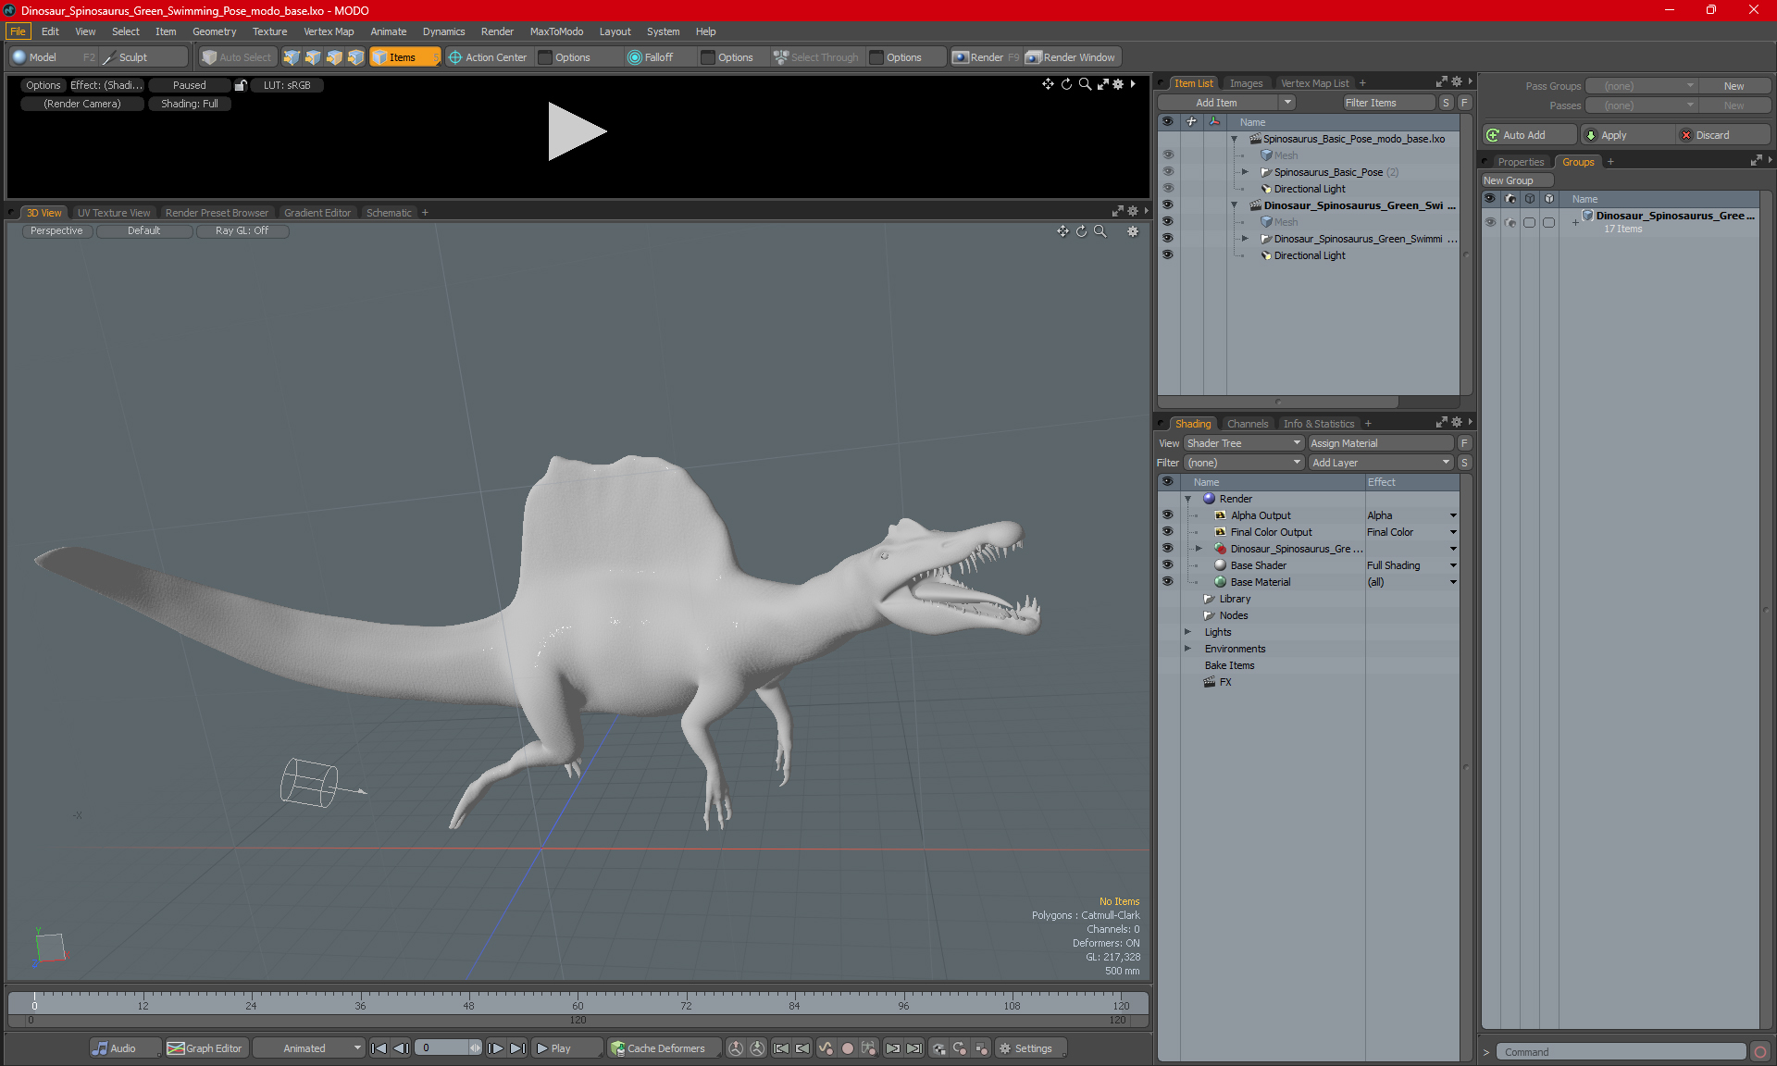Click the preview lock icon next to Paused

[x=241, y=85]
